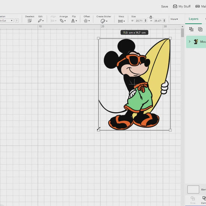Click the vertical canvas scrollbar
206x206 pixels.
(182, 33)
